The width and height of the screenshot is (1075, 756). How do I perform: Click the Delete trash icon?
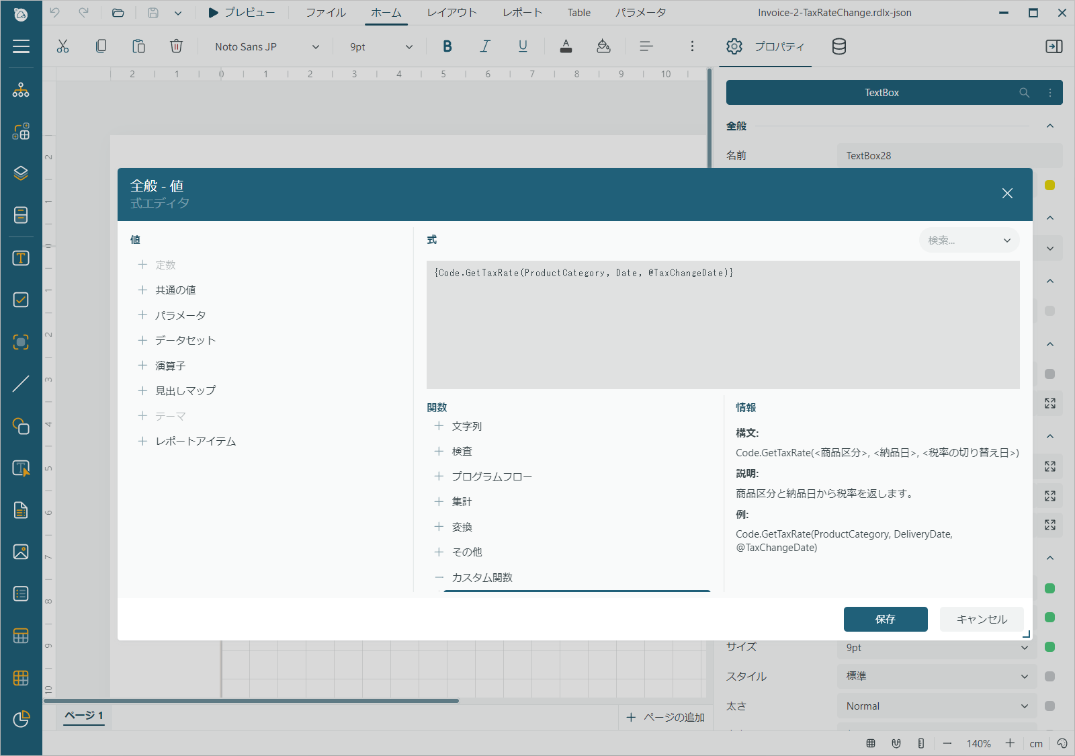176,46
